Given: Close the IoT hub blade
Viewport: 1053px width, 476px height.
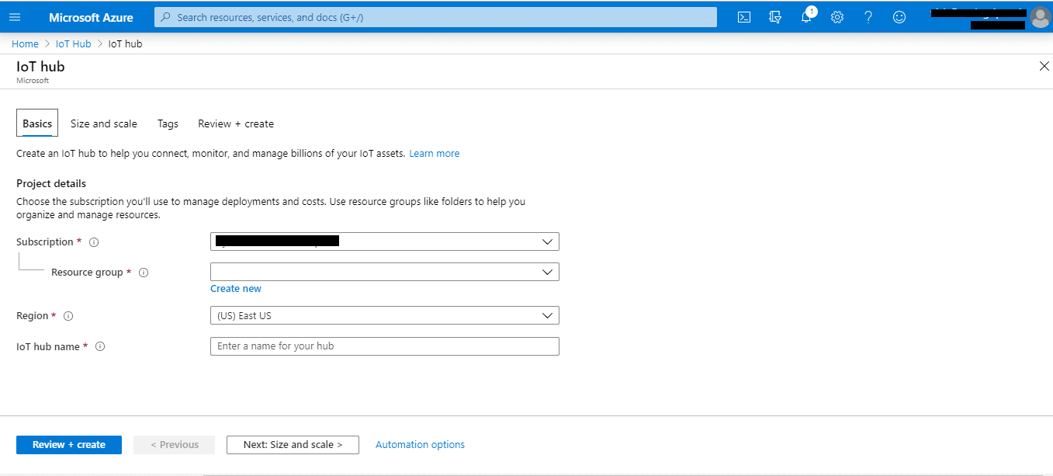Looking at the screenshot, I should tap(1044, 66).
